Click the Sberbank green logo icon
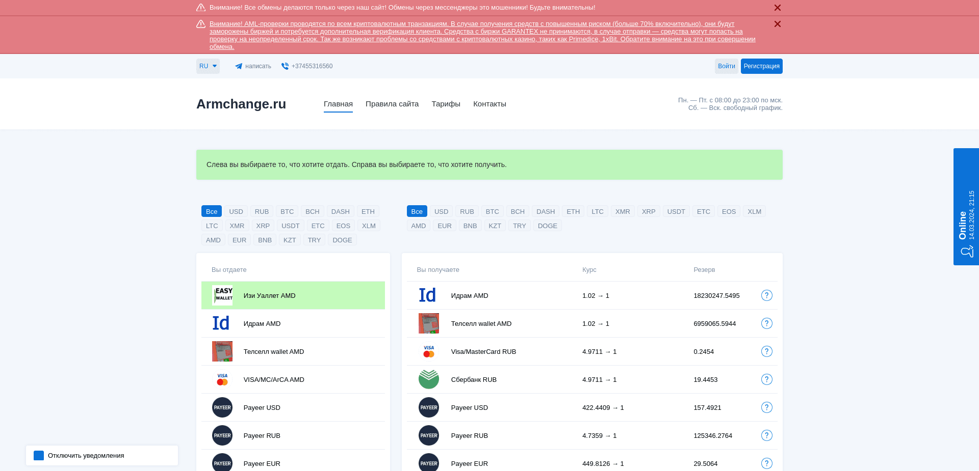Viewport: 979px width, 471px height. (x=428, y=379)
